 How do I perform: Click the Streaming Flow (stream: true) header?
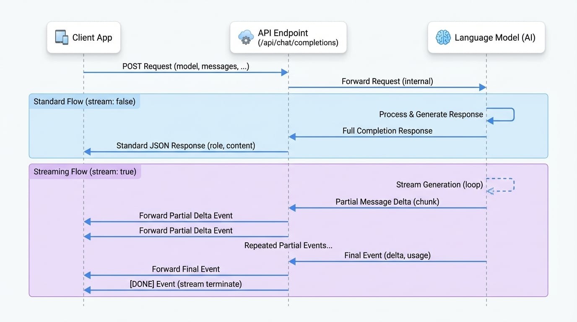coord(85,171)
